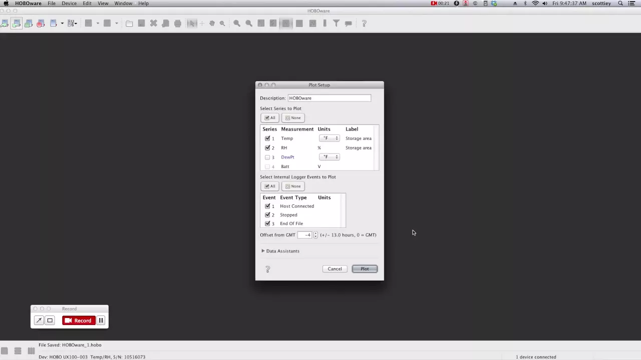The width and height of the screenshot is (641, 360).
Task: Open the Window menu
Action: point(123,3)
